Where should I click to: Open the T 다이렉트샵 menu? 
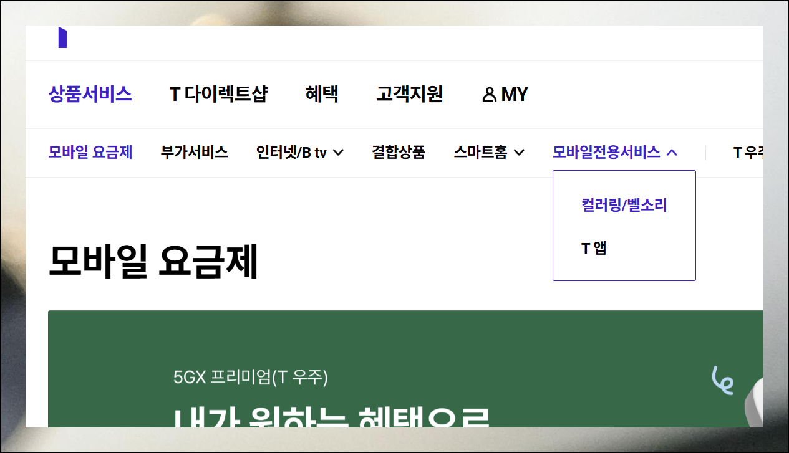click(x=218, y=95)
